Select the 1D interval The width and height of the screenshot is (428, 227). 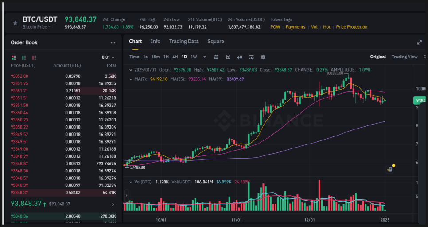click(x=184, y=57)
